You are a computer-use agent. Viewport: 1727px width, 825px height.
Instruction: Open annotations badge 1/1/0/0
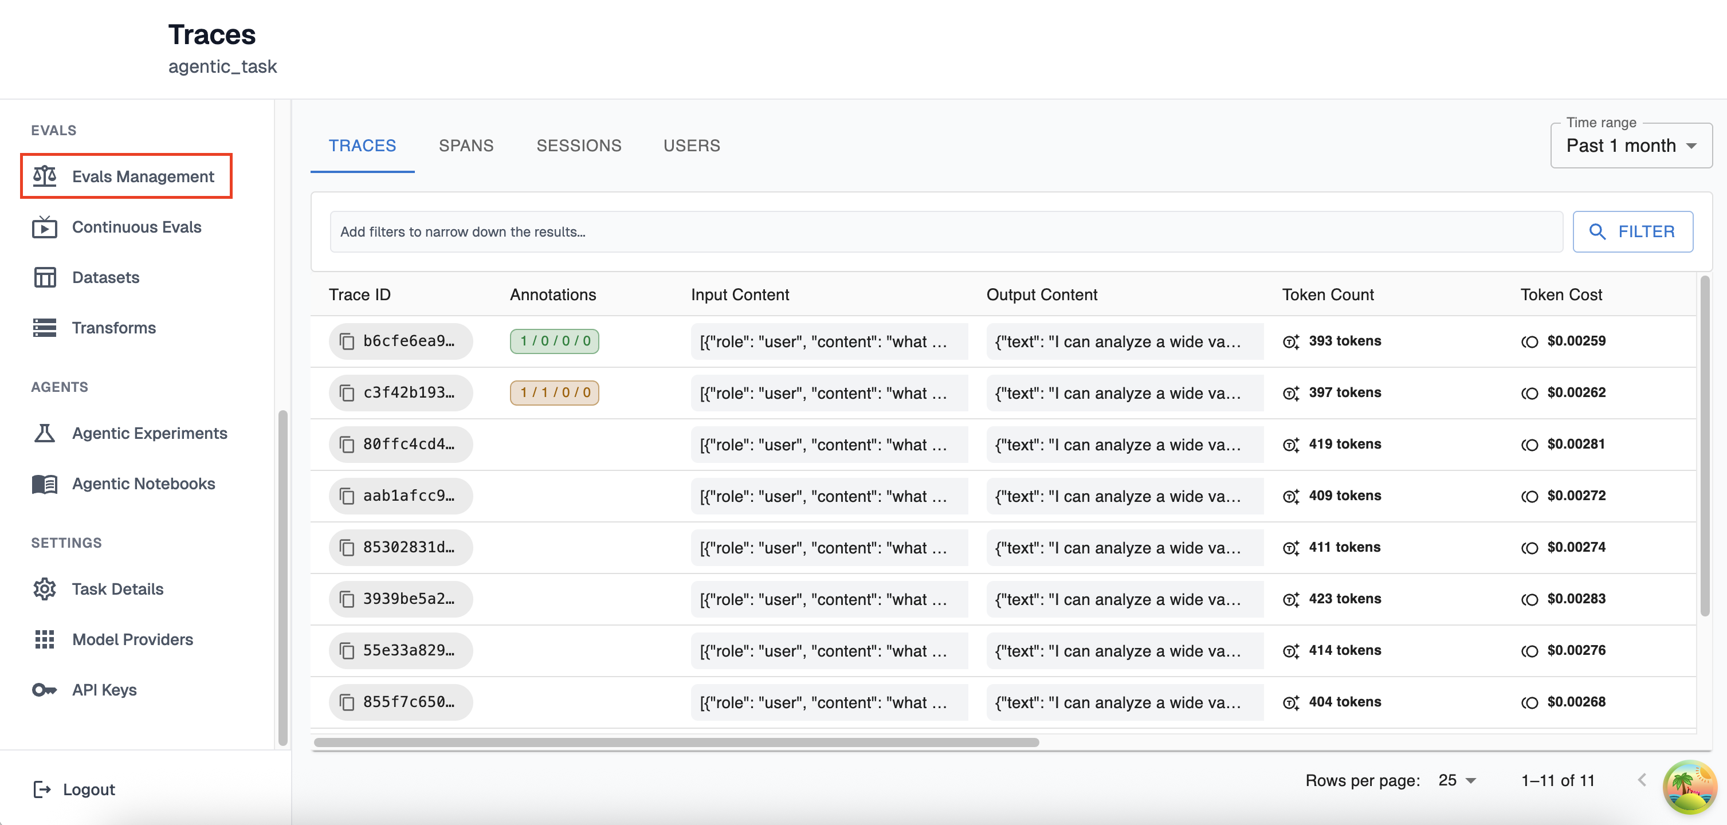coord(554,392)
